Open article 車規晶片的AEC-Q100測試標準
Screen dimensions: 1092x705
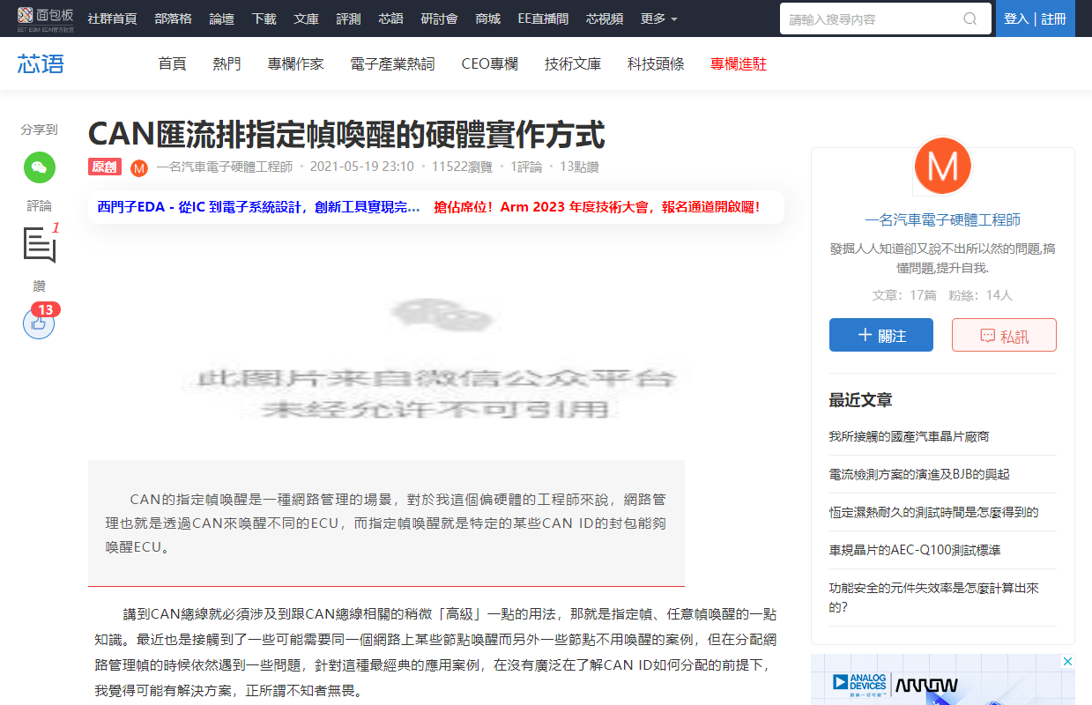915,550
